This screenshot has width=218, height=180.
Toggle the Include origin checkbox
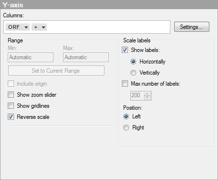click(x=11, y=84)
